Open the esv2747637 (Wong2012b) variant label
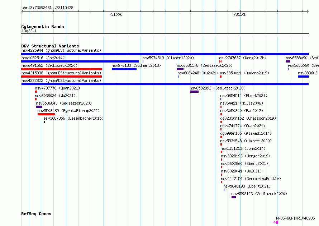The image size is (319, 226). click(243, 58)
